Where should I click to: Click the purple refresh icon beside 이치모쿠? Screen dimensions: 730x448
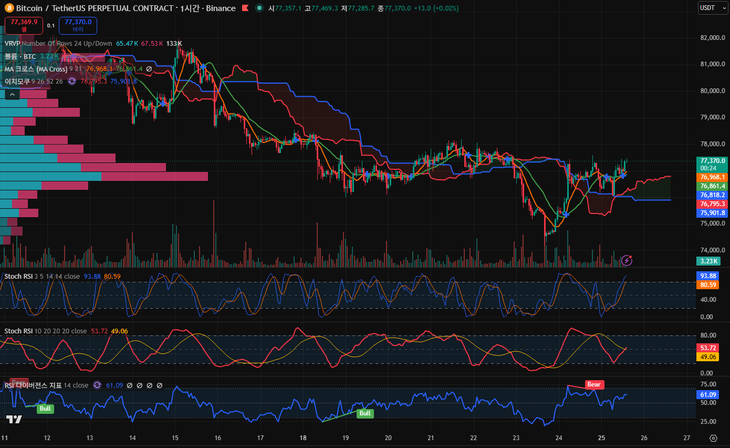72,81
